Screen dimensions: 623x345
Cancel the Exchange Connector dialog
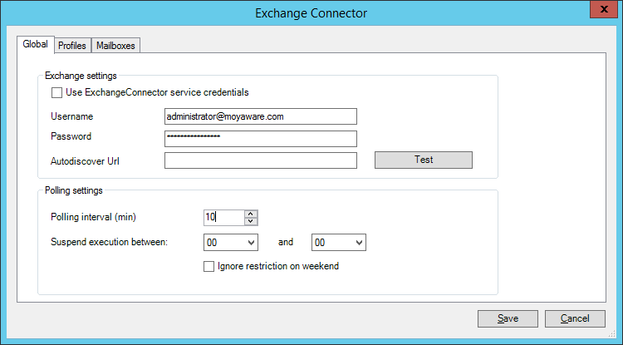click(575, 318)
